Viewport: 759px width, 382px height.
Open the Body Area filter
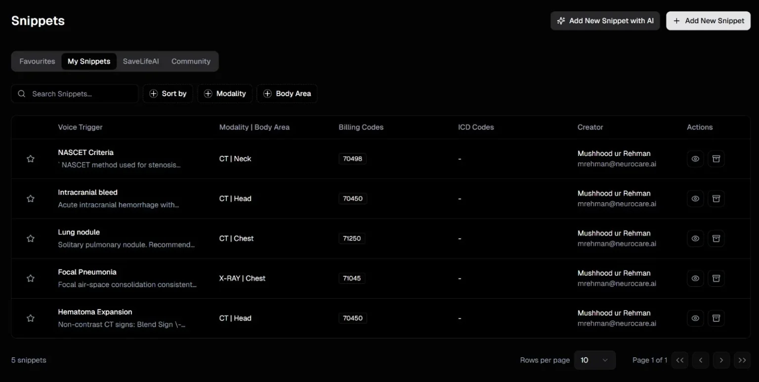[287, 94]
